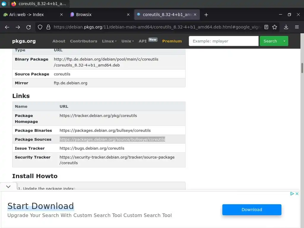Open the system launcher icon

click(x=4, y=4)
